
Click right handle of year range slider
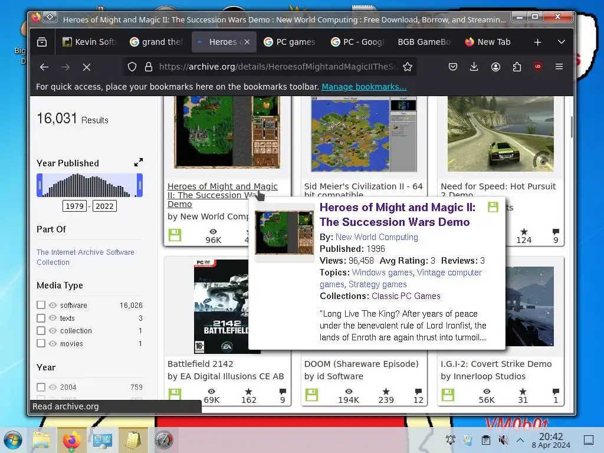click(140, 185)
